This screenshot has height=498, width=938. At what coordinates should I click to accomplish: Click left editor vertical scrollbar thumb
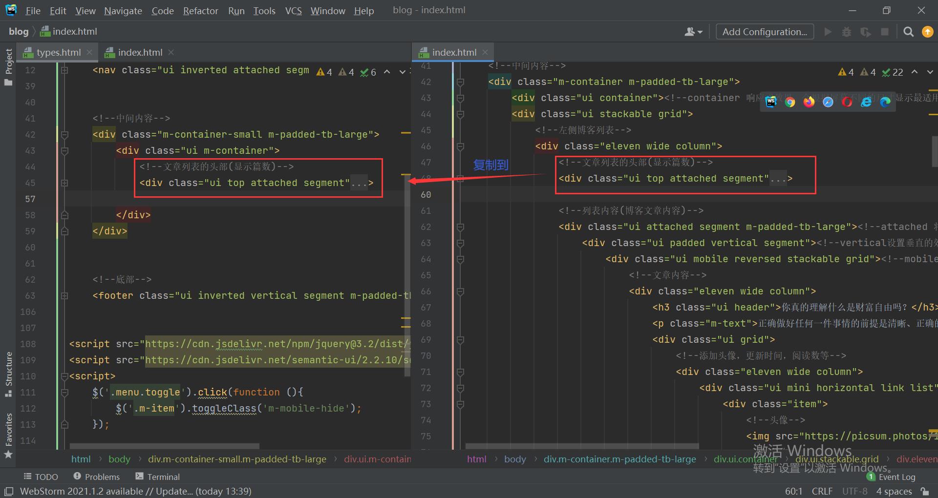[407, 276]
